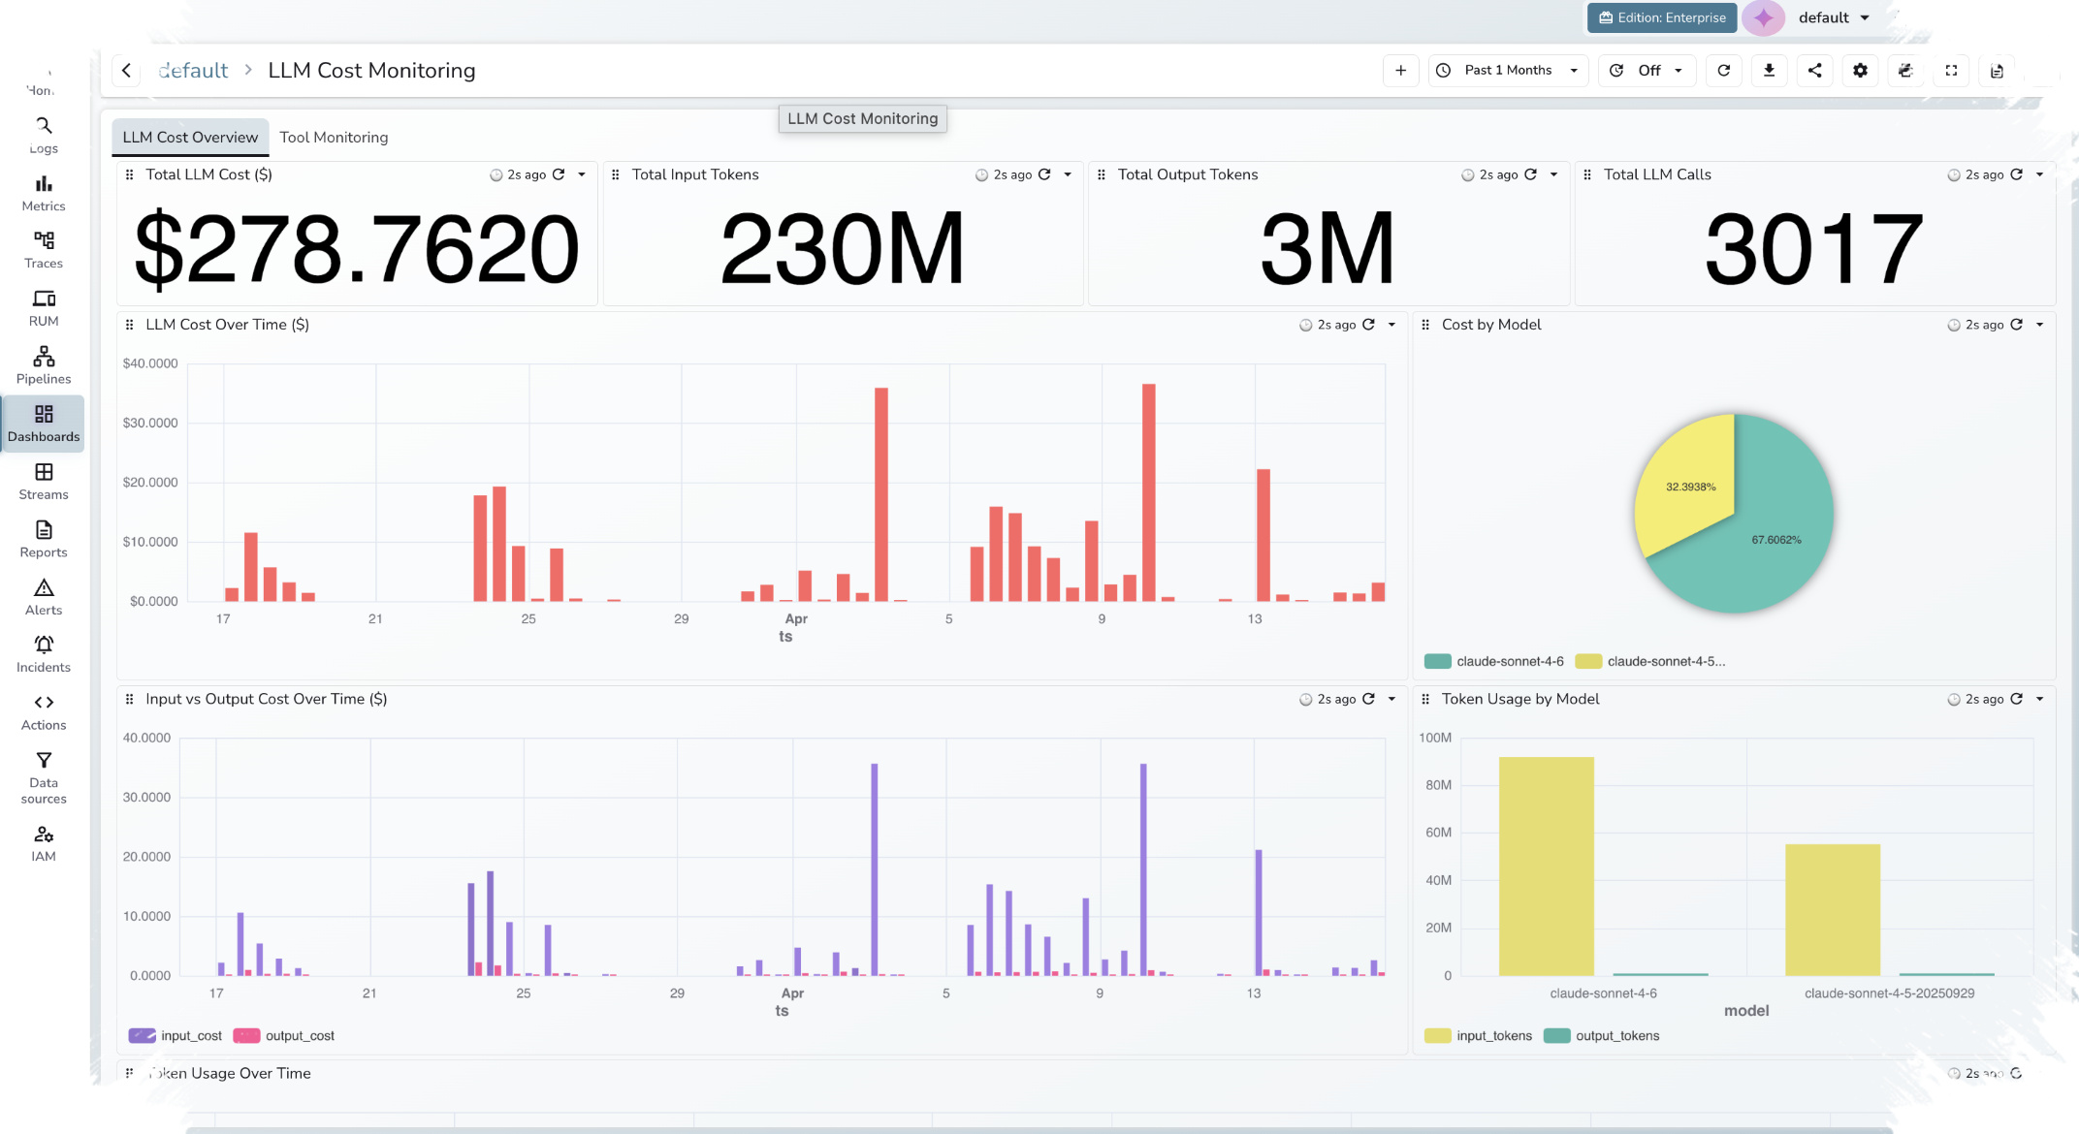Open Cost by Model panel options arrow
The height and width of the screenshot is (1134, 2079).
point(2039,325)
